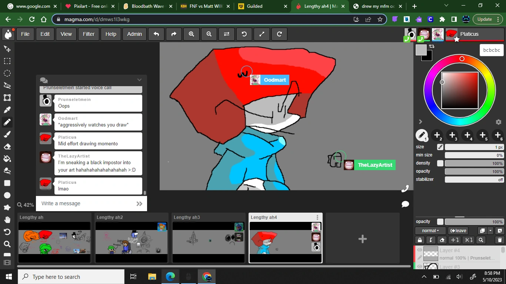Activate the Hand pan tool
The width and height of the screenshot is (506, 284).
[x=7, y=220]
